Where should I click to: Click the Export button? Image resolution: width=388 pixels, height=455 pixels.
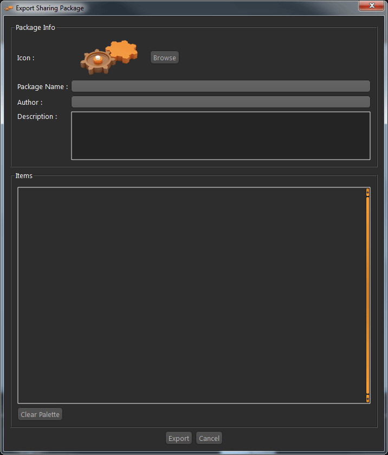point(179,438)
